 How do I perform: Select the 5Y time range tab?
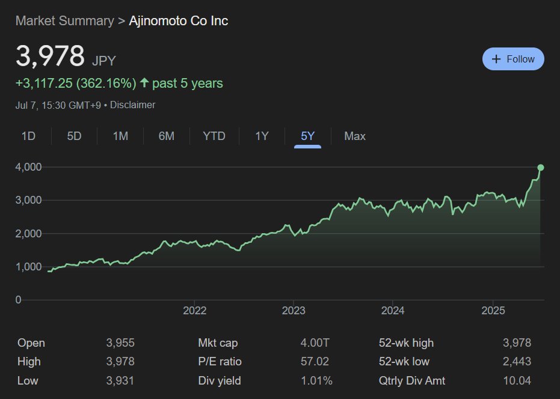tap(307, 136)
